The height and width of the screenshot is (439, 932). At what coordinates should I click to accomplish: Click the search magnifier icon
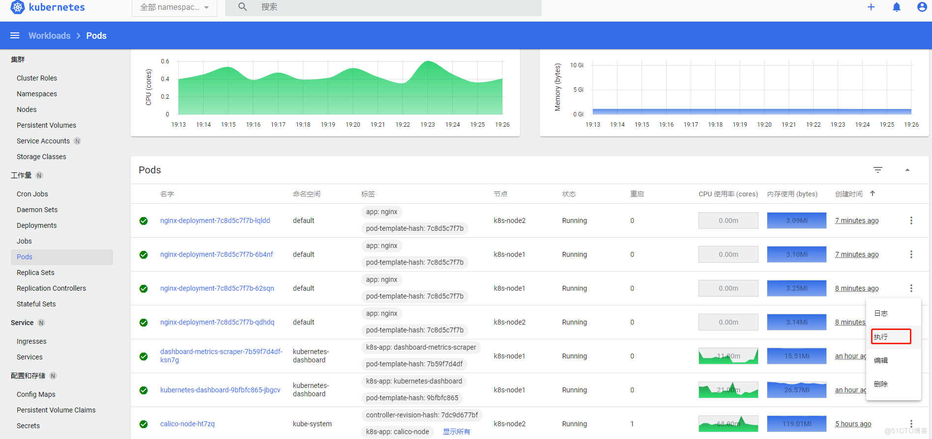pos(242,7)
